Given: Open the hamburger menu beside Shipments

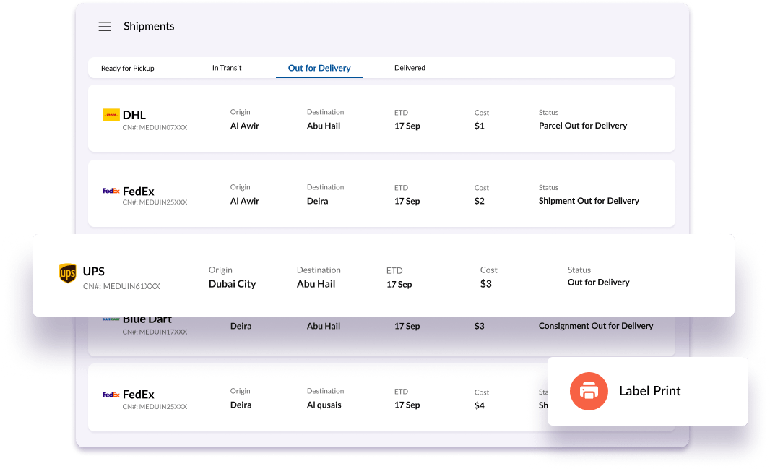Looking at the screenshot, I should pyautogui.click(x=105, y=27).
